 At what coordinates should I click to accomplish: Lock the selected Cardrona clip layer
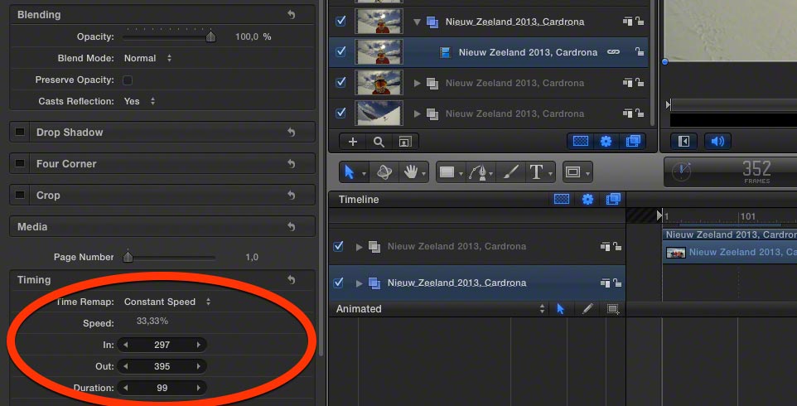(x=640, y=52)
